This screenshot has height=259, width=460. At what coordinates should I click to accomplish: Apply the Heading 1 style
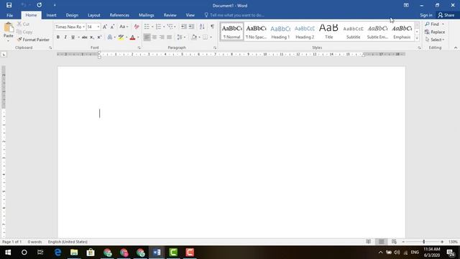(x=280, y=32)
